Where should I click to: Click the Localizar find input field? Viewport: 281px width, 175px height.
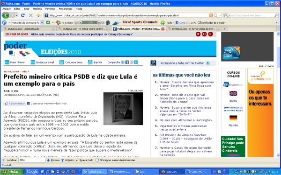32,160
